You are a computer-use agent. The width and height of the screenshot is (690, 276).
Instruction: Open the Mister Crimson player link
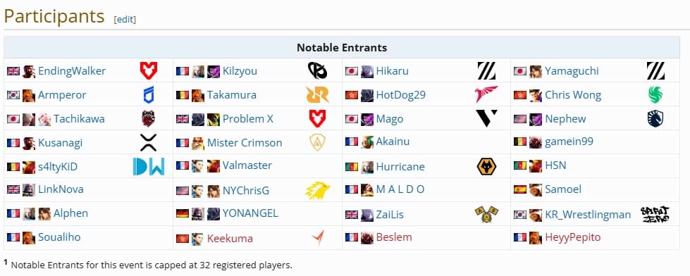click(x=245, y=143)
